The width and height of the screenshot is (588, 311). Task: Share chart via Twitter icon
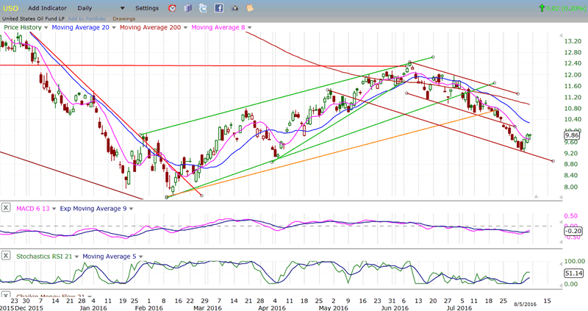click(203, 8)
